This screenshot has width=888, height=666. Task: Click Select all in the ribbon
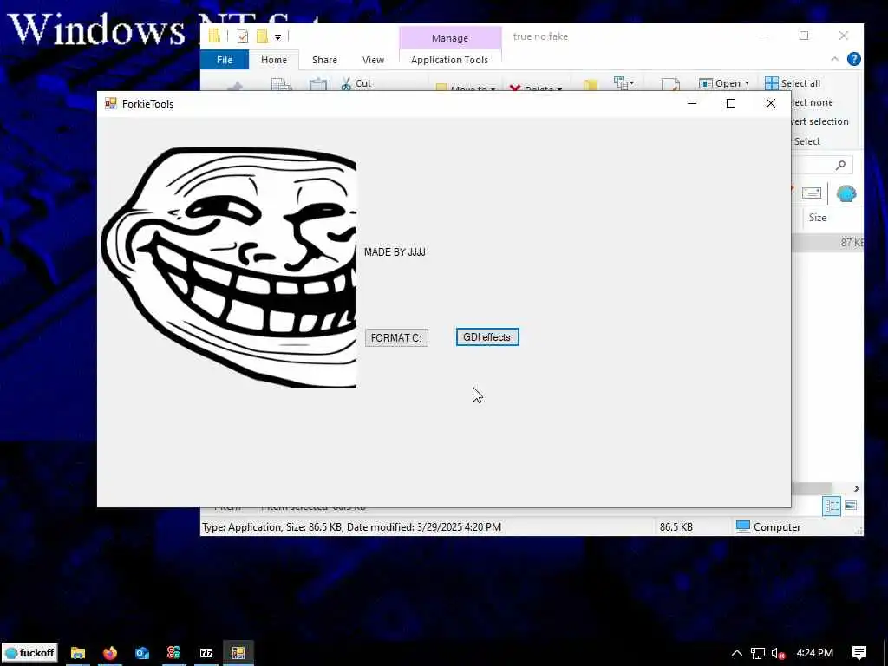[793, 83]
